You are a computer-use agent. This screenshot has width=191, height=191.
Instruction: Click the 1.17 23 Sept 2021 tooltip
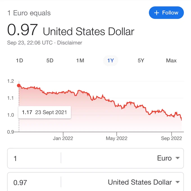click(x=45, y=112)
